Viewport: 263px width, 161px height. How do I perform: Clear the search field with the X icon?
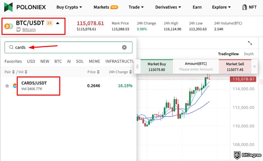(x=124, y=47)
